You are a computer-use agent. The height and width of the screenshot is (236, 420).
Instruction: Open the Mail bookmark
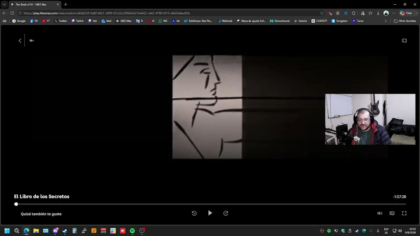(106, 21)
